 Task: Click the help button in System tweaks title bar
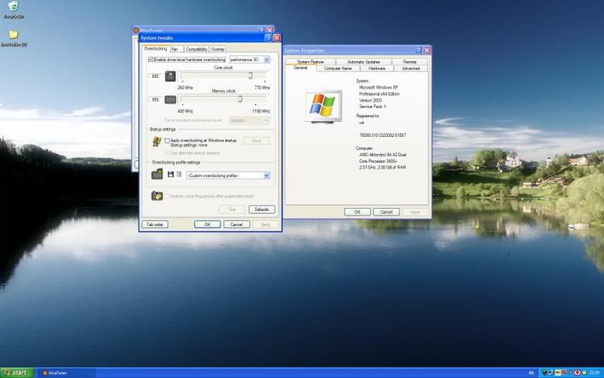coord(268,38)
